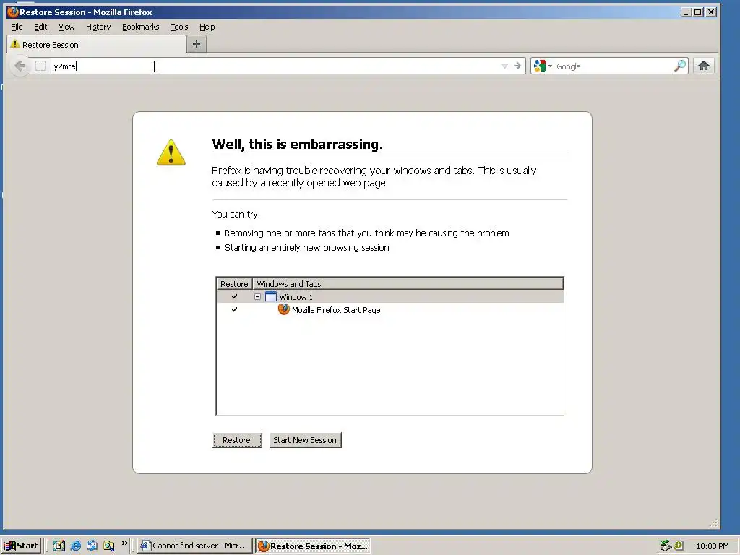Viewport: 740px width, 555px height.
Task: Collapse the Window 1 tree node
Action: [257, 297]
